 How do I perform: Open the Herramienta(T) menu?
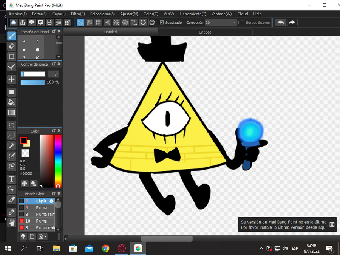tap(193, 14)
